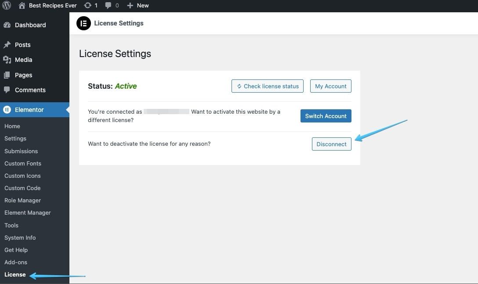
Task: Open Elementor Settings submenu
Action: 15,138
